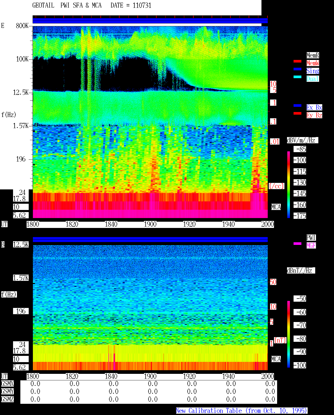Click the dBV/m/√Hz color scale bar

click(x=289, y=184)
